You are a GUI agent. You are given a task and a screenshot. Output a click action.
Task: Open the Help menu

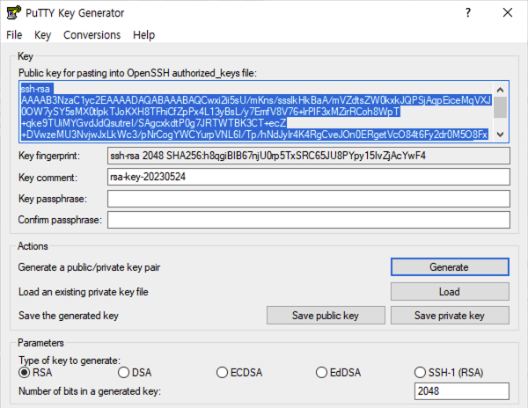tap(143, 35)
